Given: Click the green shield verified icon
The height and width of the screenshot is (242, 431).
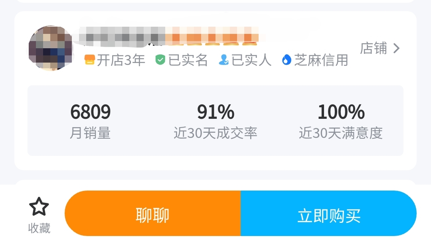Looking at the screenshot, I should coord(160,60).
